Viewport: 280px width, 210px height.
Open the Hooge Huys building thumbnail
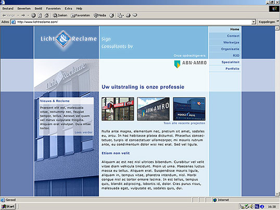[189, 109]
